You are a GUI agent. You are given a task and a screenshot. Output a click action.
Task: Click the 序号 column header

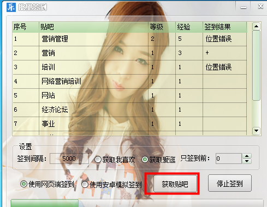point(26,27)
